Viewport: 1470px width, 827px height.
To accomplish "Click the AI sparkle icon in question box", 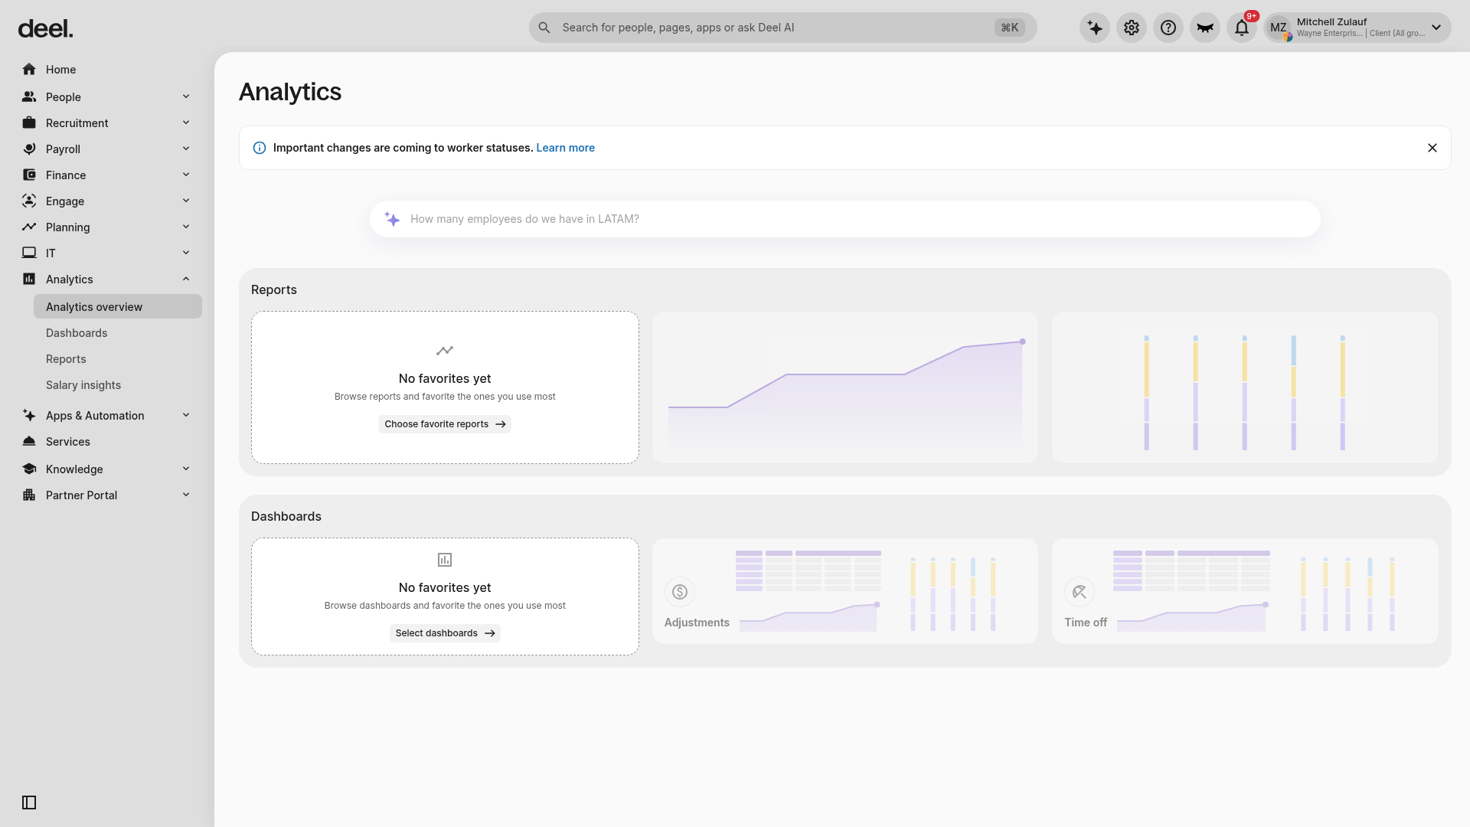I will (x=392, y=219).
